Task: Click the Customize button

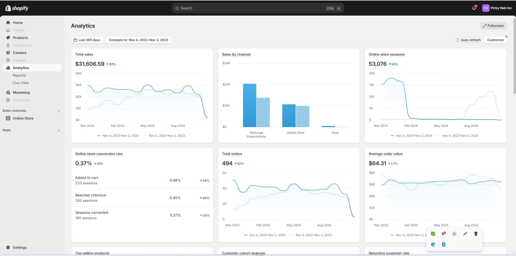Action: click(495, 40)
